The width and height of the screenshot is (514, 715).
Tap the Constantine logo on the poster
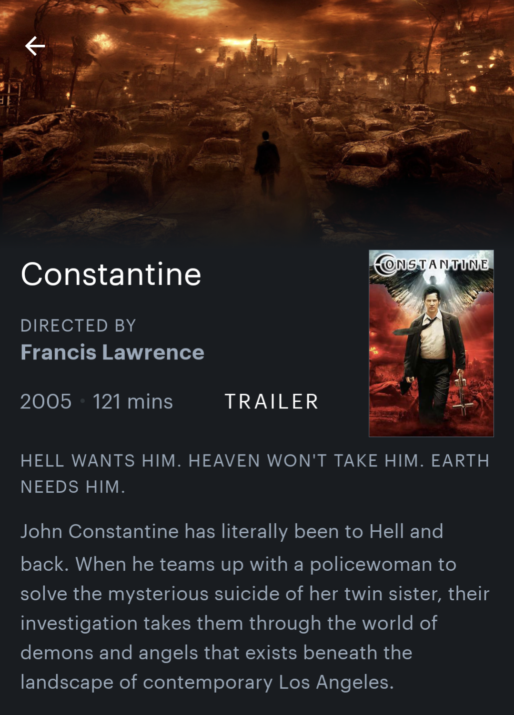coord(431,265)
